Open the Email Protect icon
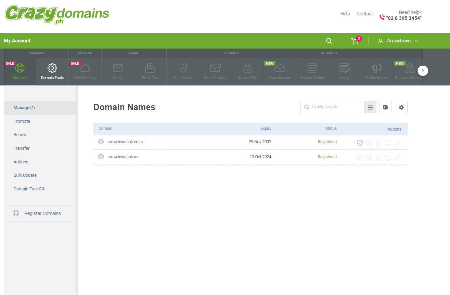 click(x=215, y=68)
